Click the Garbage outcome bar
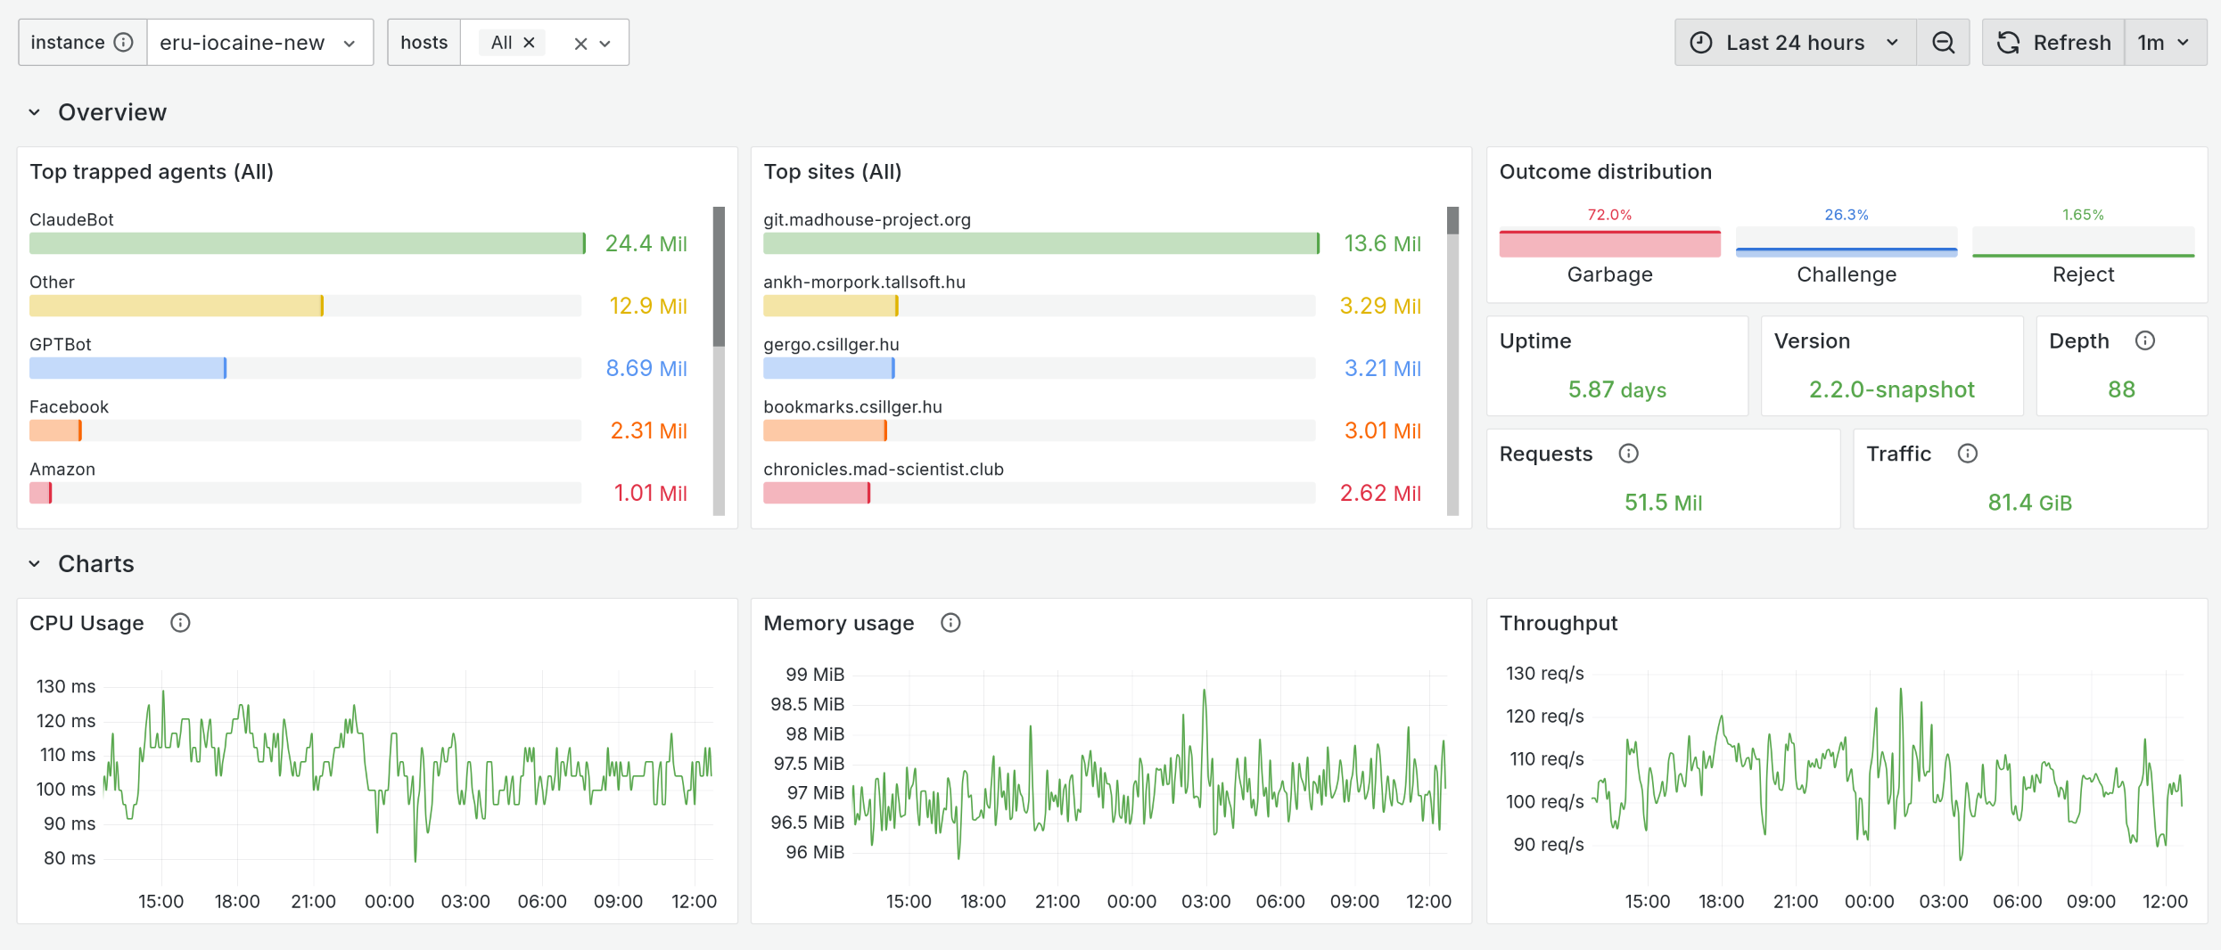Image resolution: width=2221 pixels, height=950 pixels. [x=1609, y=244]
